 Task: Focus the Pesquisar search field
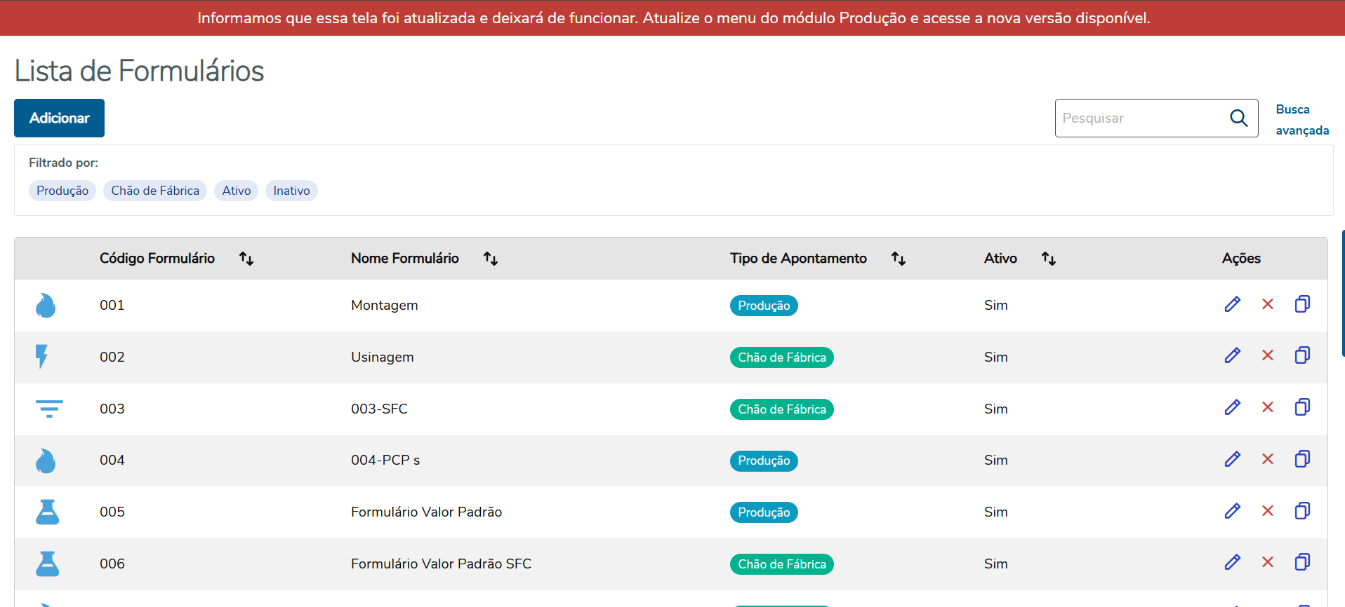(x=1141, y=118)
